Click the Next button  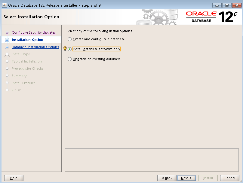[x=186, y=178]
